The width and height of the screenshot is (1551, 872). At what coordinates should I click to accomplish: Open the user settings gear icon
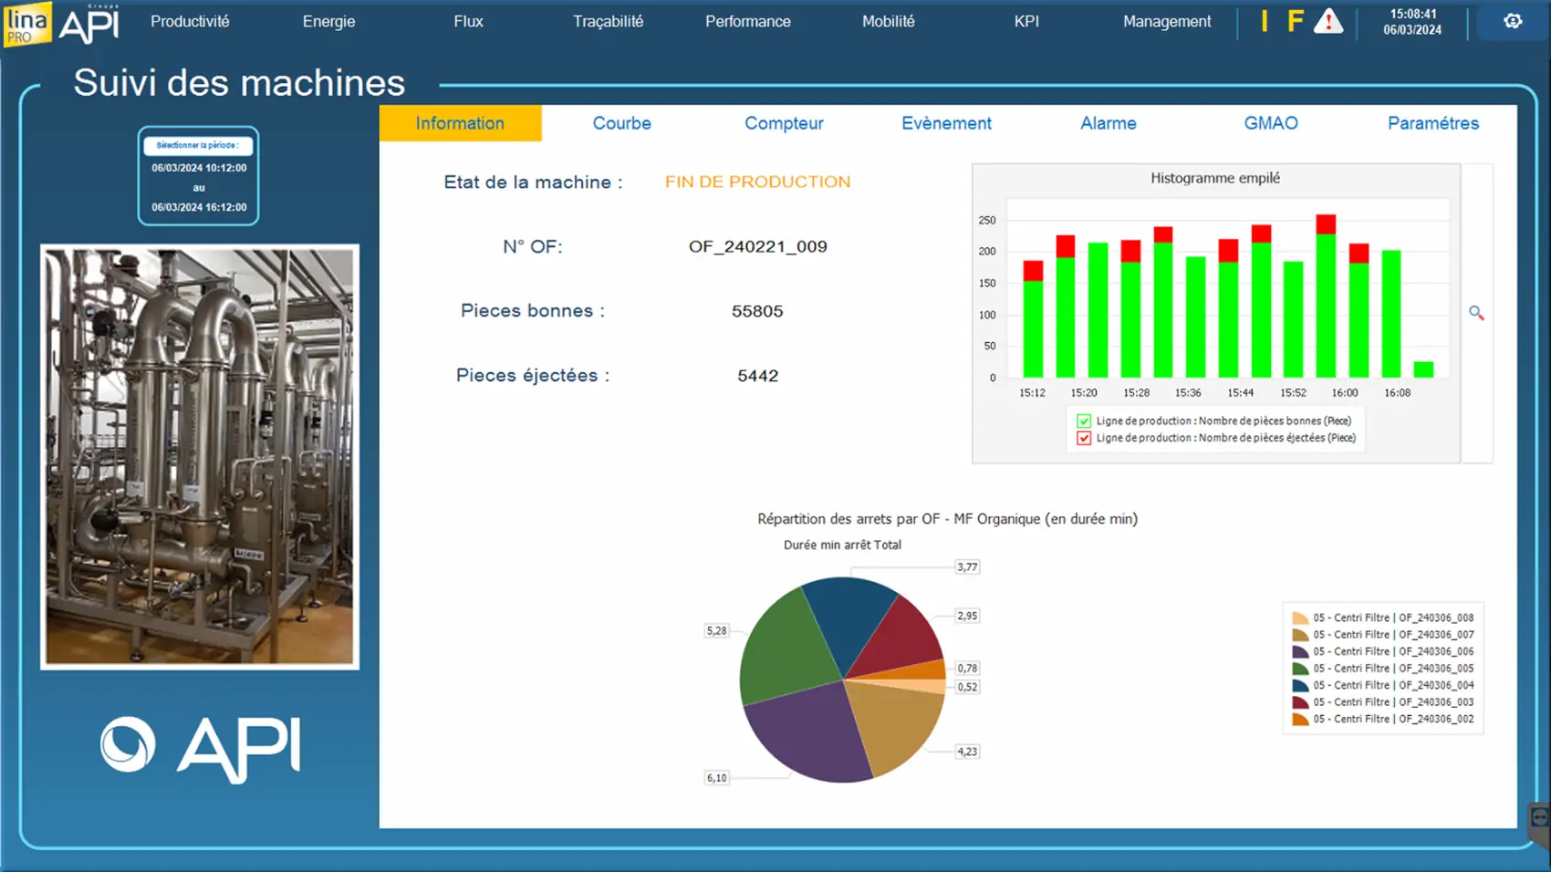point(1512,21)
